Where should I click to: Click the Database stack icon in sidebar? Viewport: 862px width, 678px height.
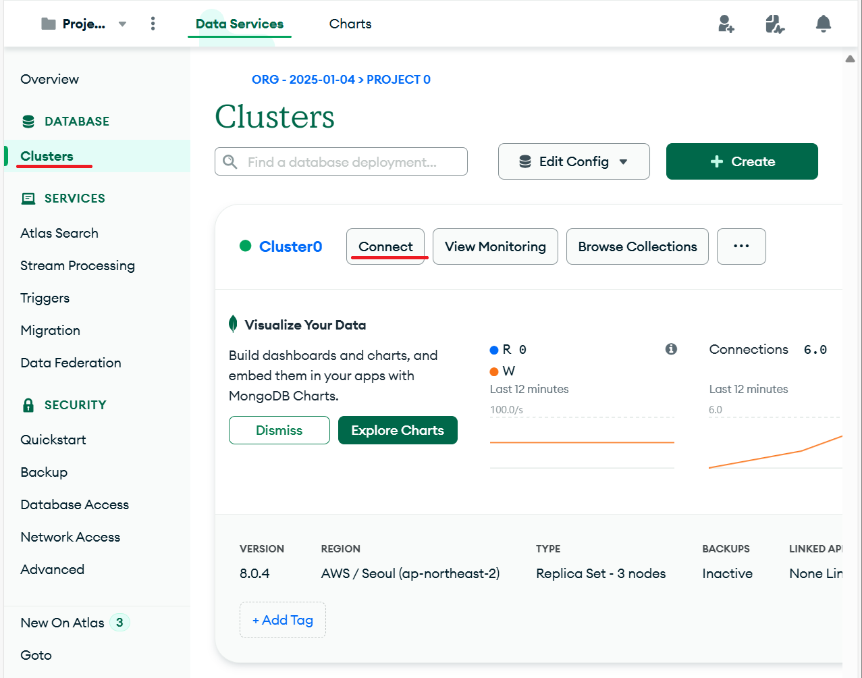point(28,122)
